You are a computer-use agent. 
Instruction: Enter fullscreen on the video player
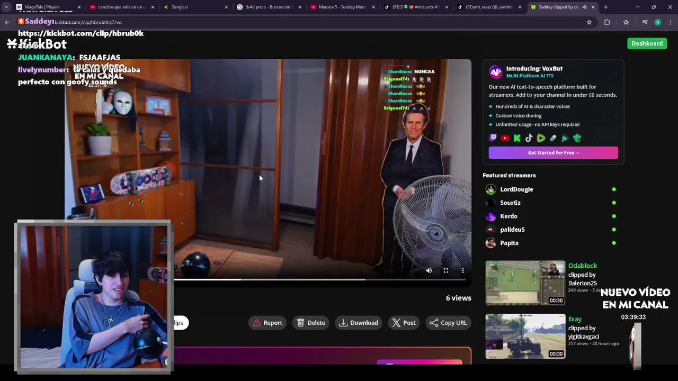(x=446, y=270)
